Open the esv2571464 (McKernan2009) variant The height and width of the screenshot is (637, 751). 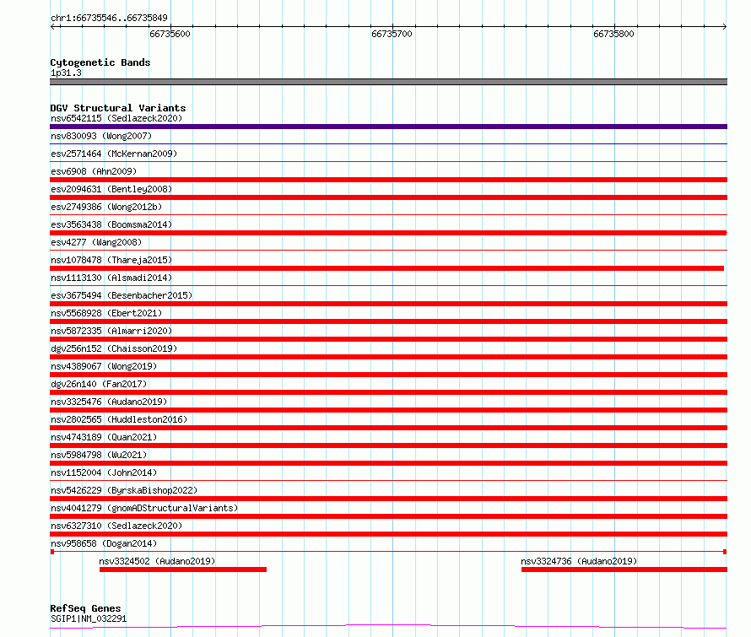click(x=114, y=154)
